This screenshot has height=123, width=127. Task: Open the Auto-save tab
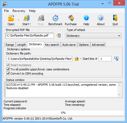(x=69, y=45)
